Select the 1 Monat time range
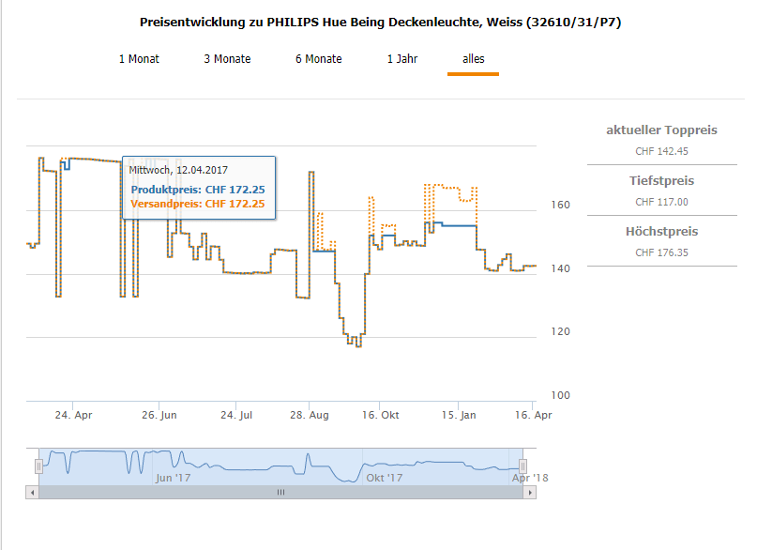Image resolution: width=757 pixels, height=550 pixels. (139, 59)
